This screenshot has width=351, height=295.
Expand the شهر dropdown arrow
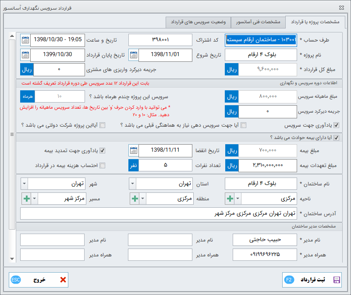25,184
